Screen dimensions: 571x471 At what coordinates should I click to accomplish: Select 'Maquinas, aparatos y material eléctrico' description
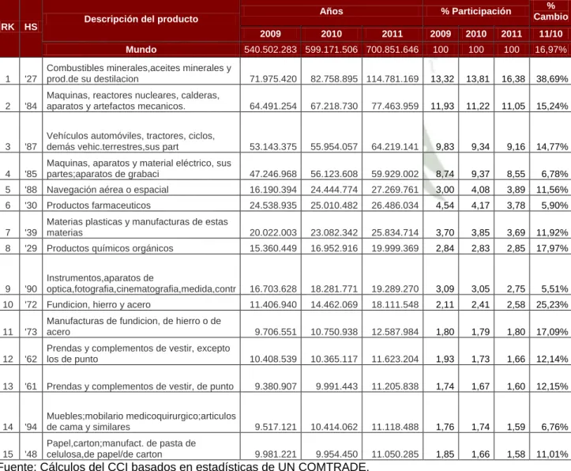point(139,168)
